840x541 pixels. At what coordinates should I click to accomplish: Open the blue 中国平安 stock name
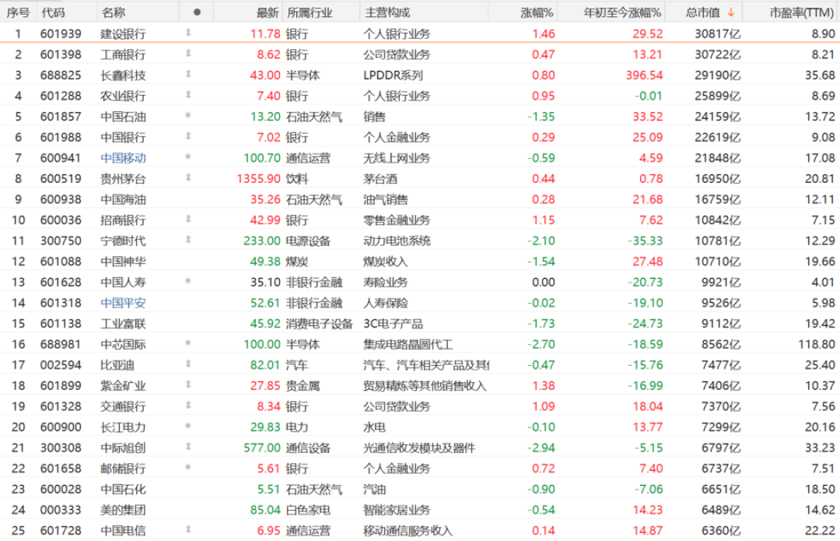tap(123, 302)
